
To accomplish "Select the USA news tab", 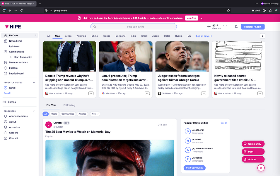I will pos(57,36).
